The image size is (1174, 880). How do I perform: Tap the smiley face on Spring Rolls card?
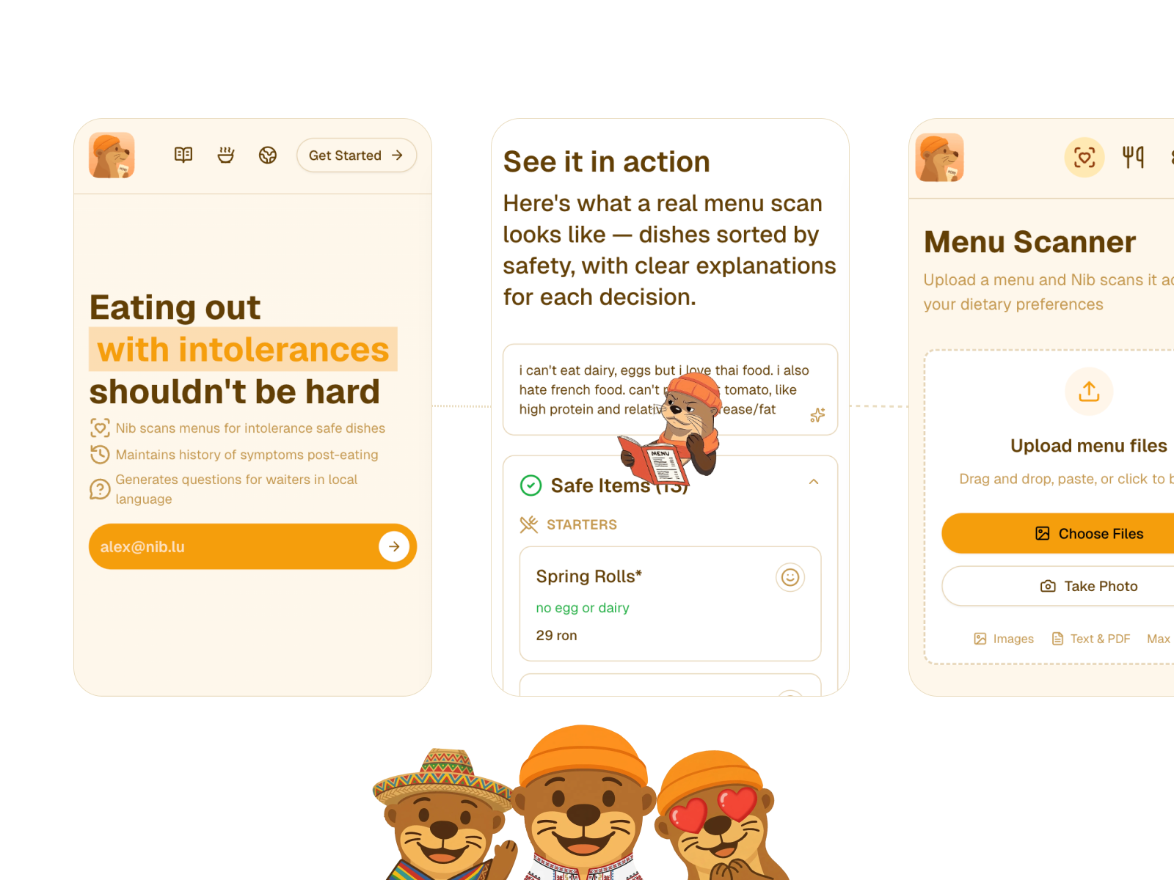(x=790, y=578)
